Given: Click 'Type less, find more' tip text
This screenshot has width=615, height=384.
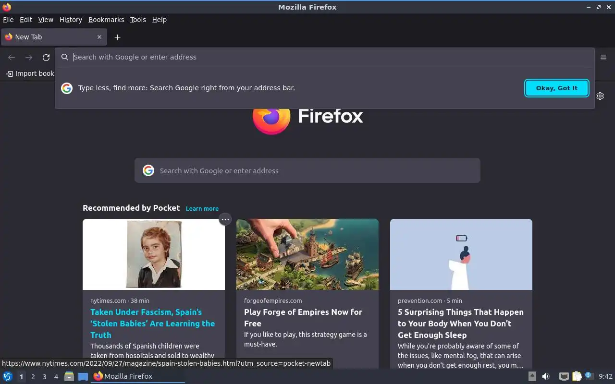Looking at the screenshot, I should click(x=186, y=88).
